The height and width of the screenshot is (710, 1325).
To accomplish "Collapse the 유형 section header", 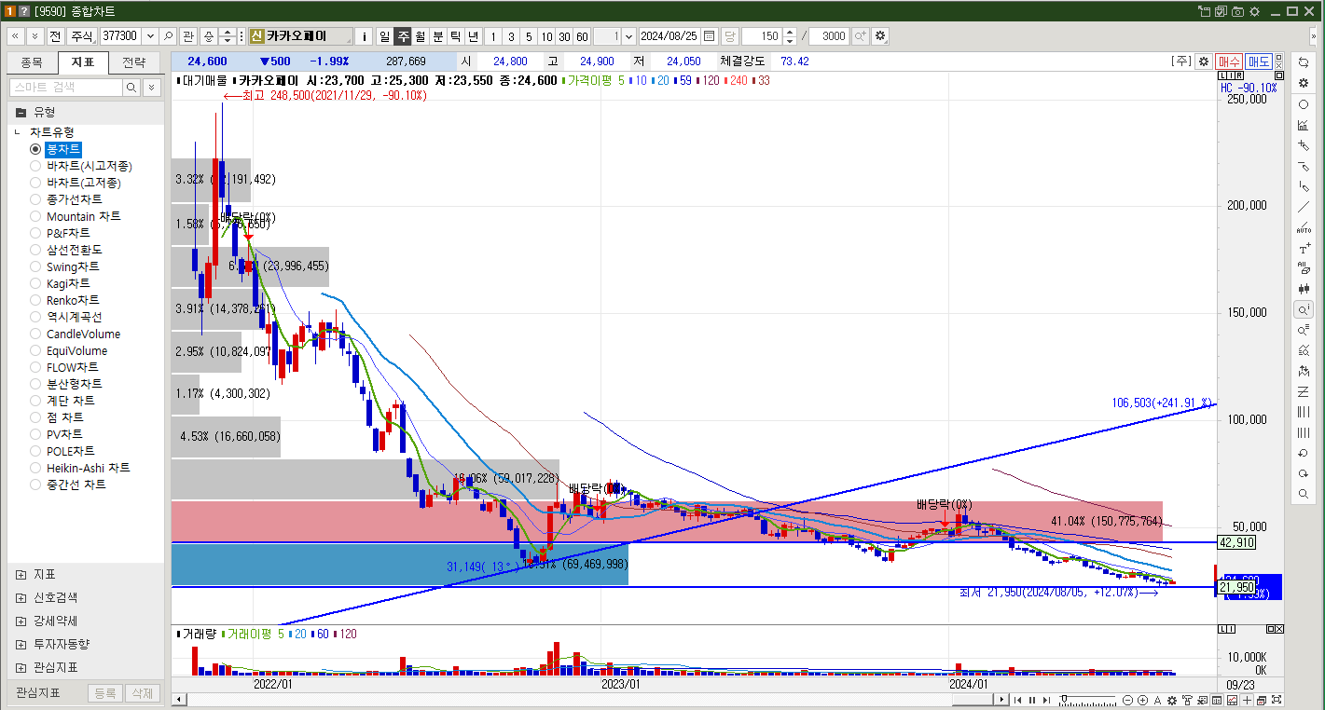I will pos(85,112).
